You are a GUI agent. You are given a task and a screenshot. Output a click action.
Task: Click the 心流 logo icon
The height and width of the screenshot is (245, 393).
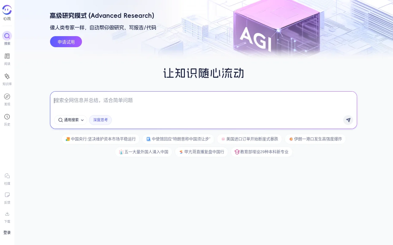click(x=7, y=10)
